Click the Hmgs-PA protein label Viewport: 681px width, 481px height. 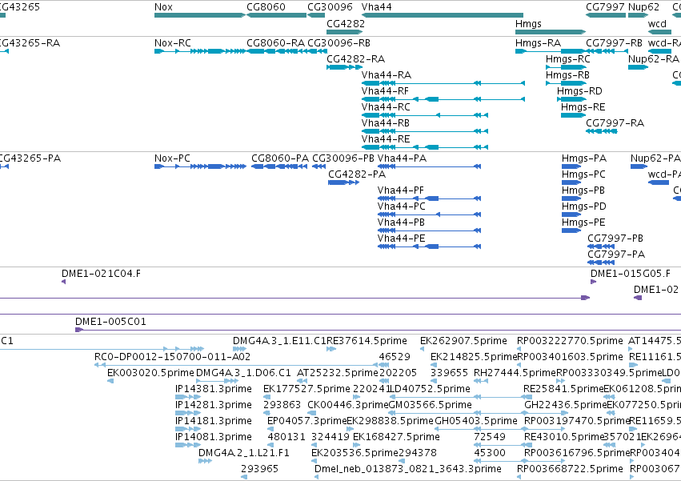point(584,158)
